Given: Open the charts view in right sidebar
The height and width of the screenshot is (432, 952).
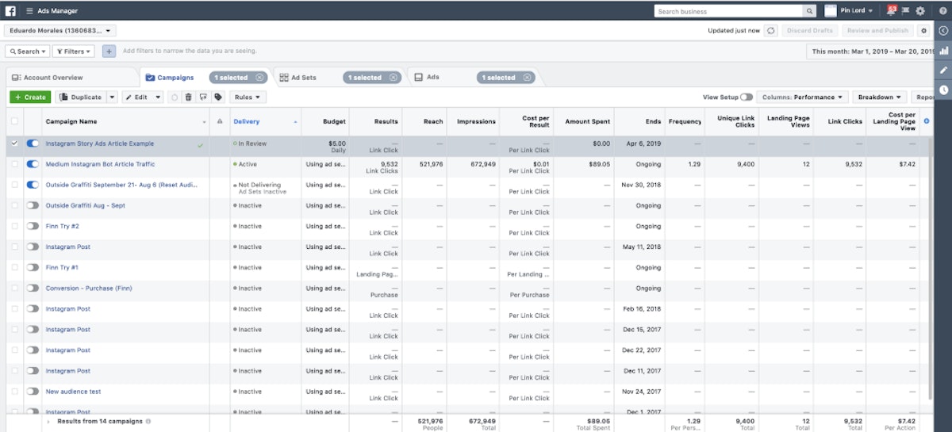Looking at the screenshot, I should tap(943, 50).
